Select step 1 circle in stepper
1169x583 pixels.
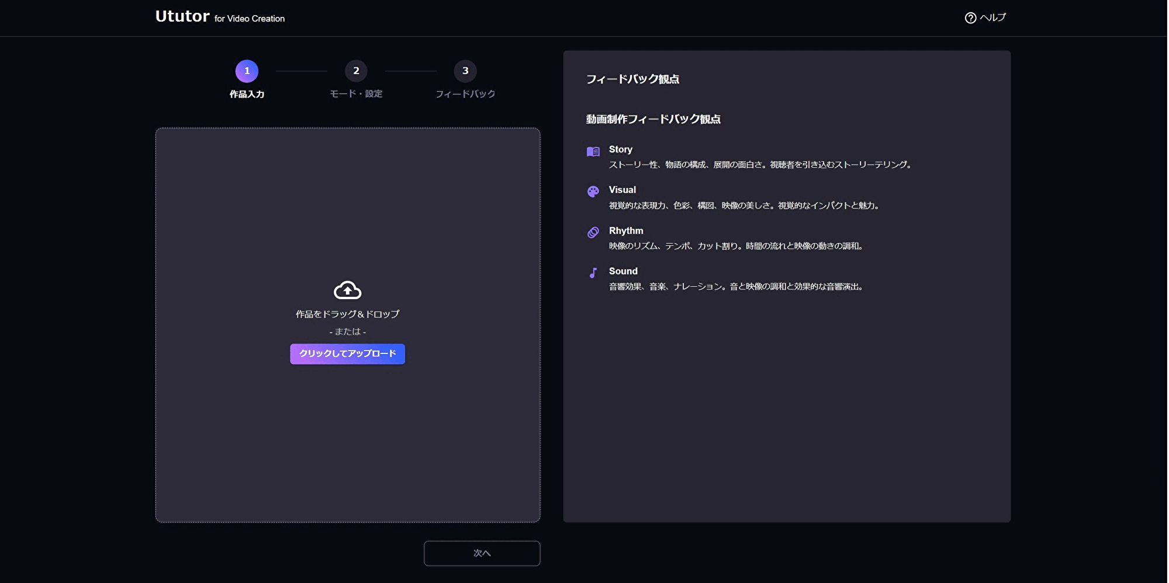tap(247, 71)
